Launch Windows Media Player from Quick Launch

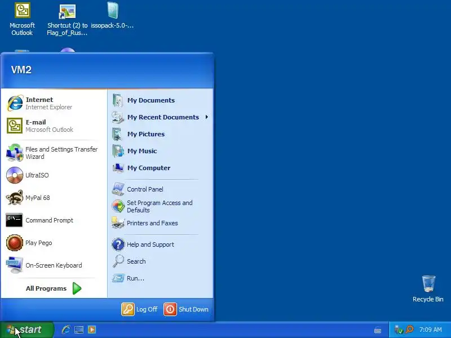tap(92, 330)
